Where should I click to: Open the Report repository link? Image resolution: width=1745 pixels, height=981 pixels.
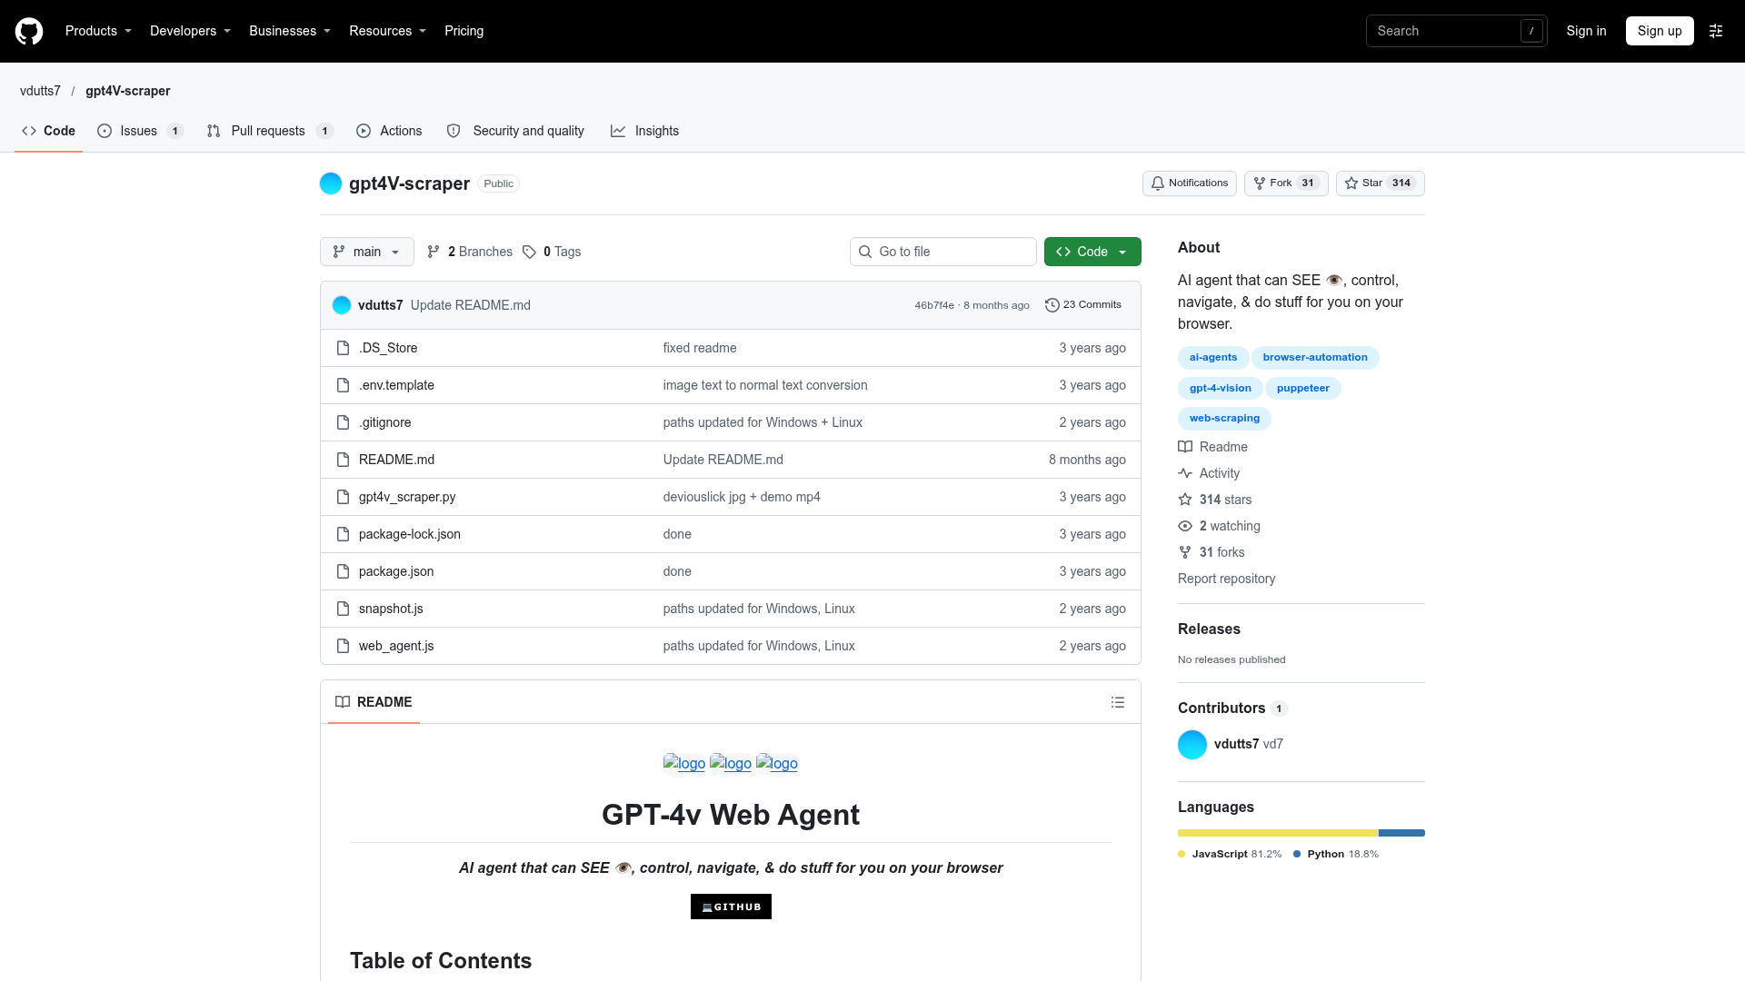pos(1226,579)
